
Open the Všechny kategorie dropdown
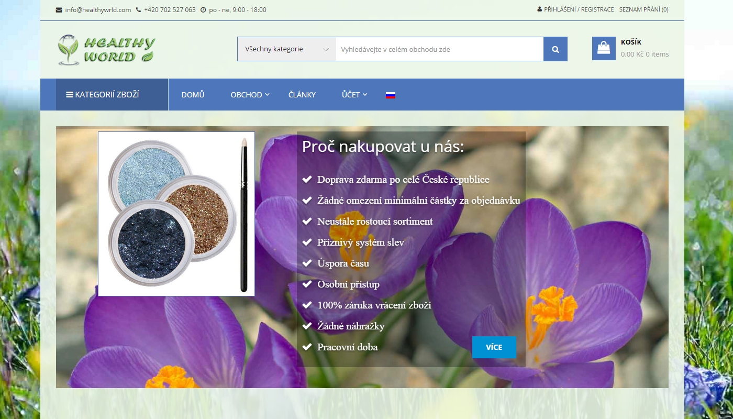287,49
